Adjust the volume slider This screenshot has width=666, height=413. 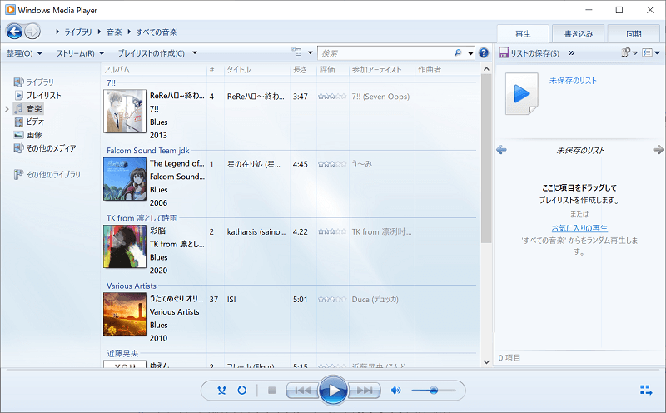pyautogui.click(x=433, y=390)
